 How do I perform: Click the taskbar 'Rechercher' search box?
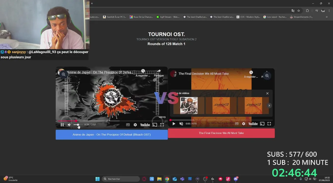[121, 179]
